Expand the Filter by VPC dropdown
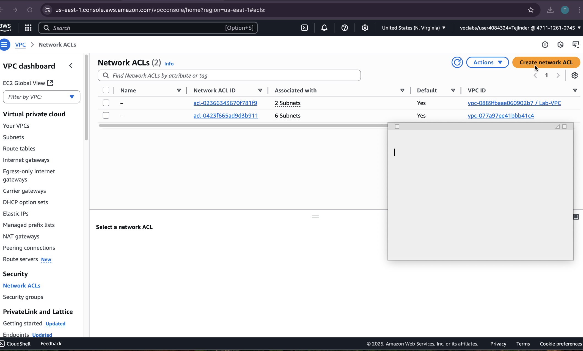The width and height of the screenshot is (583, 351). pos(42,97)
